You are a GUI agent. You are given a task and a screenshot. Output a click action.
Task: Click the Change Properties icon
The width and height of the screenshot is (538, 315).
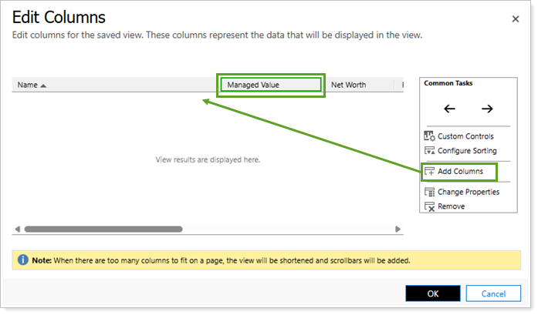[x=430, y=192]
